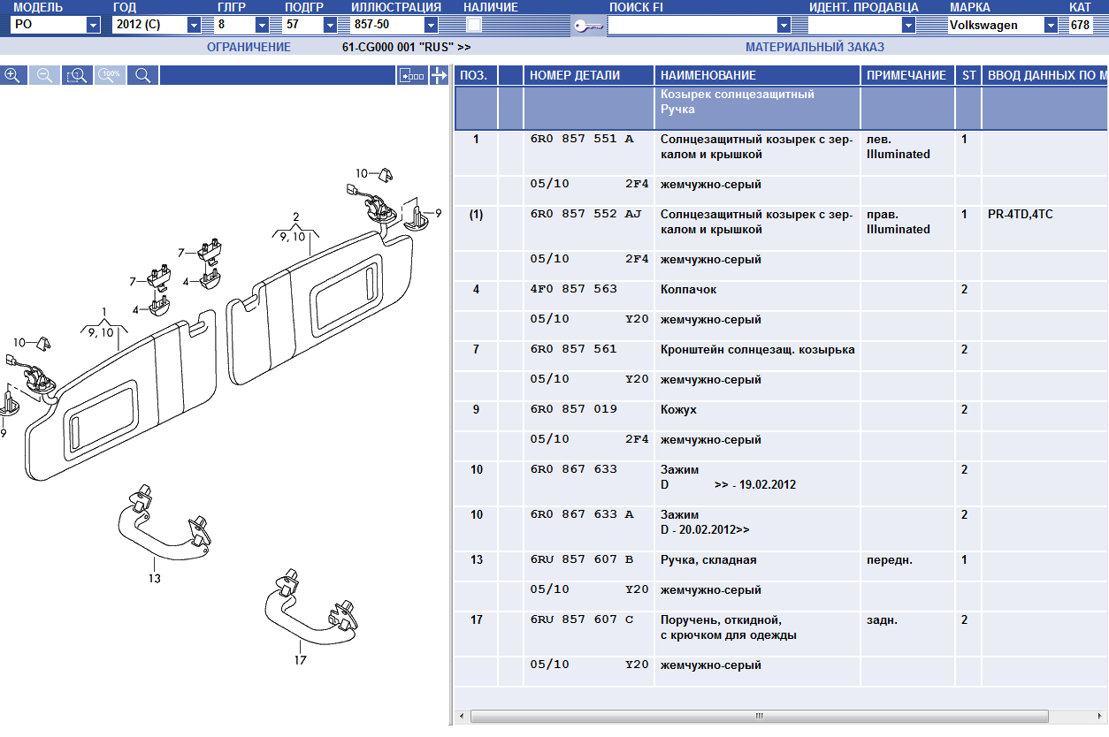Click inside the ПОИСК FI search field
The height and width of the screenshot is (737, 1109).
click(x=692, y=26)
